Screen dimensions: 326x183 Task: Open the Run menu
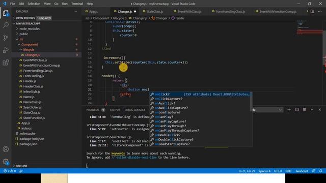tap(65, 4)
